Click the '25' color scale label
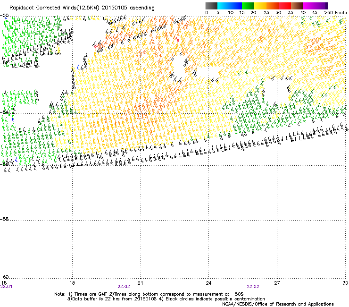The height and width of the screenshot is (307, 349). click(266, 13)
